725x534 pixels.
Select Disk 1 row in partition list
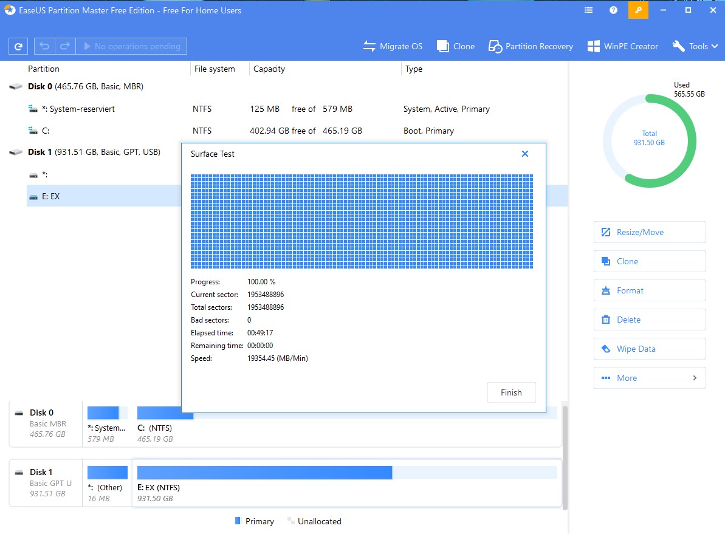94,152
